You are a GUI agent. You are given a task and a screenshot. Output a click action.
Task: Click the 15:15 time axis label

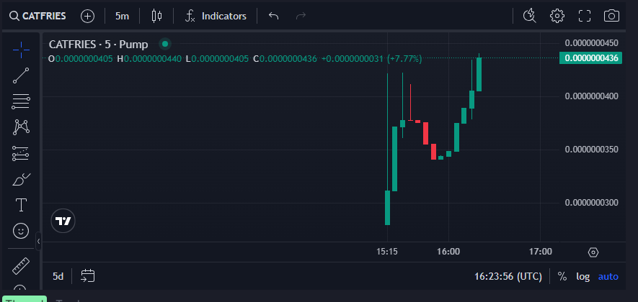tap(387, 252)
